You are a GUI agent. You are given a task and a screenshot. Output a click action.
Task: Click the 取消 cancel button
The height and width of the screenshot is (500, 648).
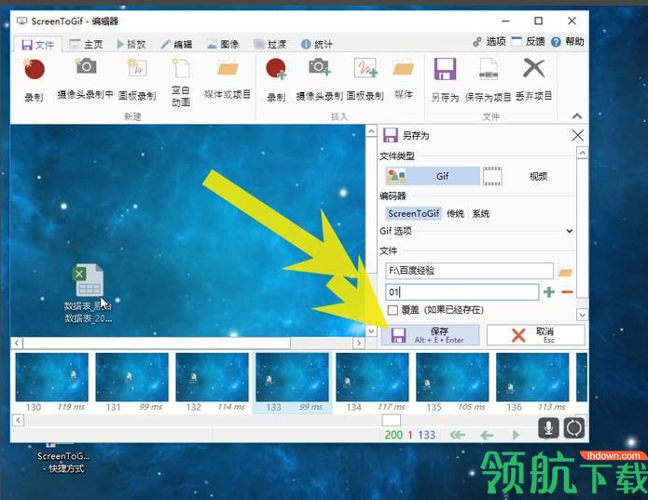[535, 334]
